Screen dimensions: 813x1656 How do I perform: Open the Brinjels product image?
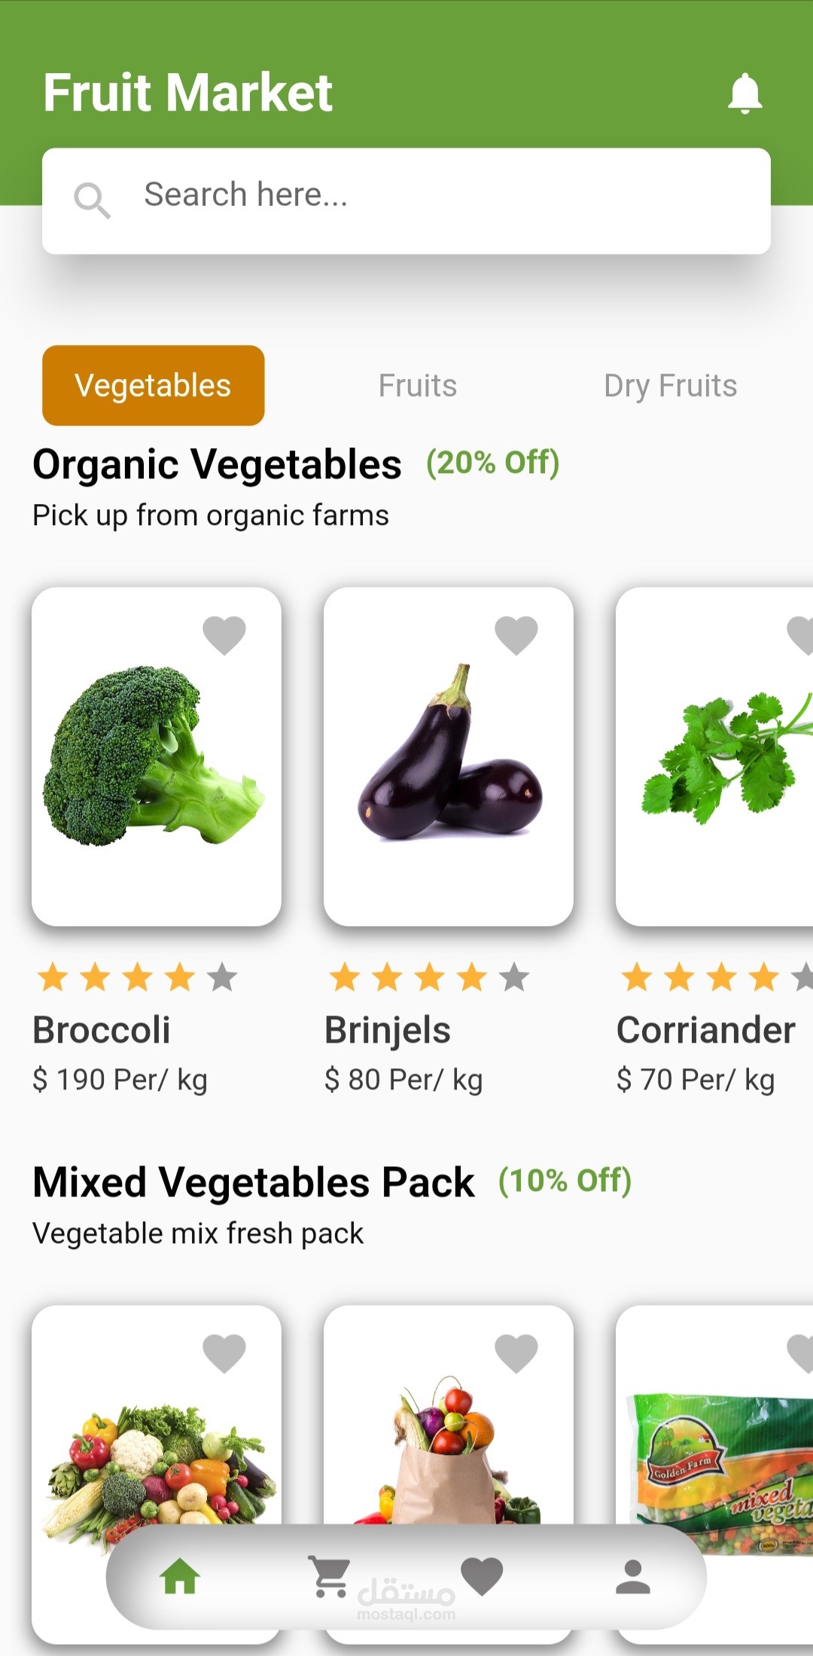tap(449, 757)
